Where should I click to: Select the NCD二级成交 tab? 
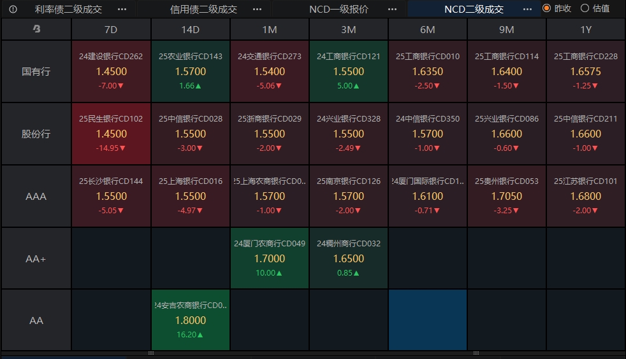[x=474, y=9]
